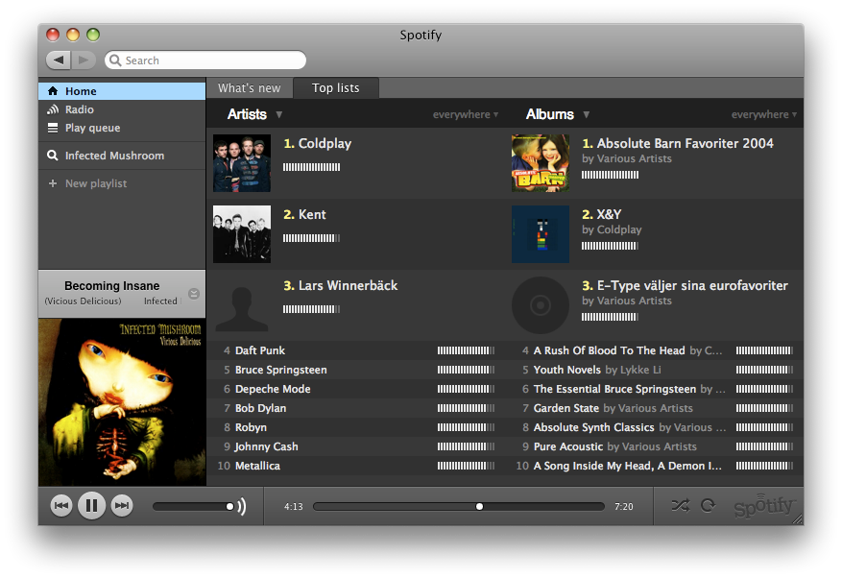Open Absolute Barn Favoriter 2004 album title
842x578 pixels.
pos(686,143)
